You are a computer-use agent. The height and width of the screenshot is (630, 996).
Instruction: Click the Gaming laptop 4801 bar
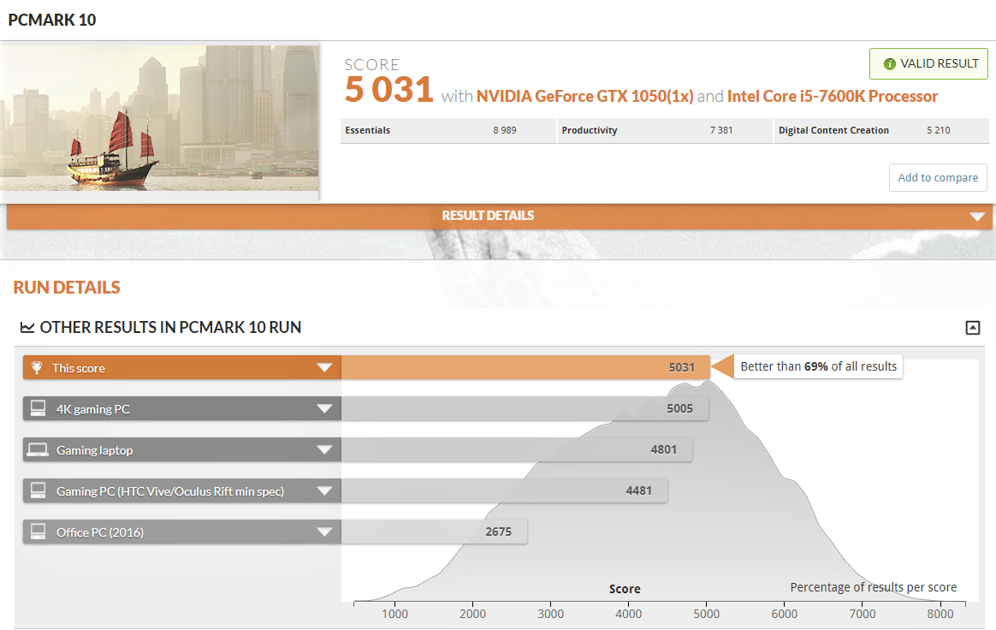[517, 449]
